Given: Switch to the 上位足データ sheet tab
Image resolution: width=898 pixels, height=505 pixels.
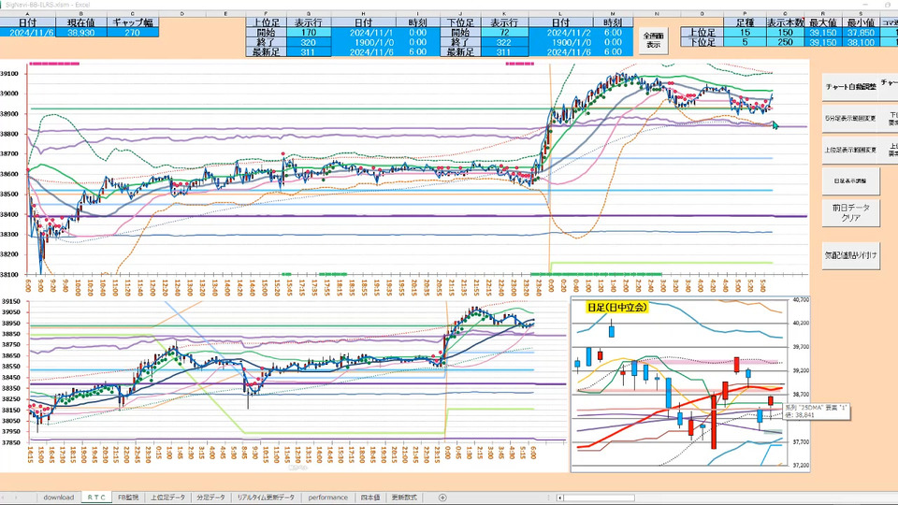Looking at the screenshot, I should [167, 498].
